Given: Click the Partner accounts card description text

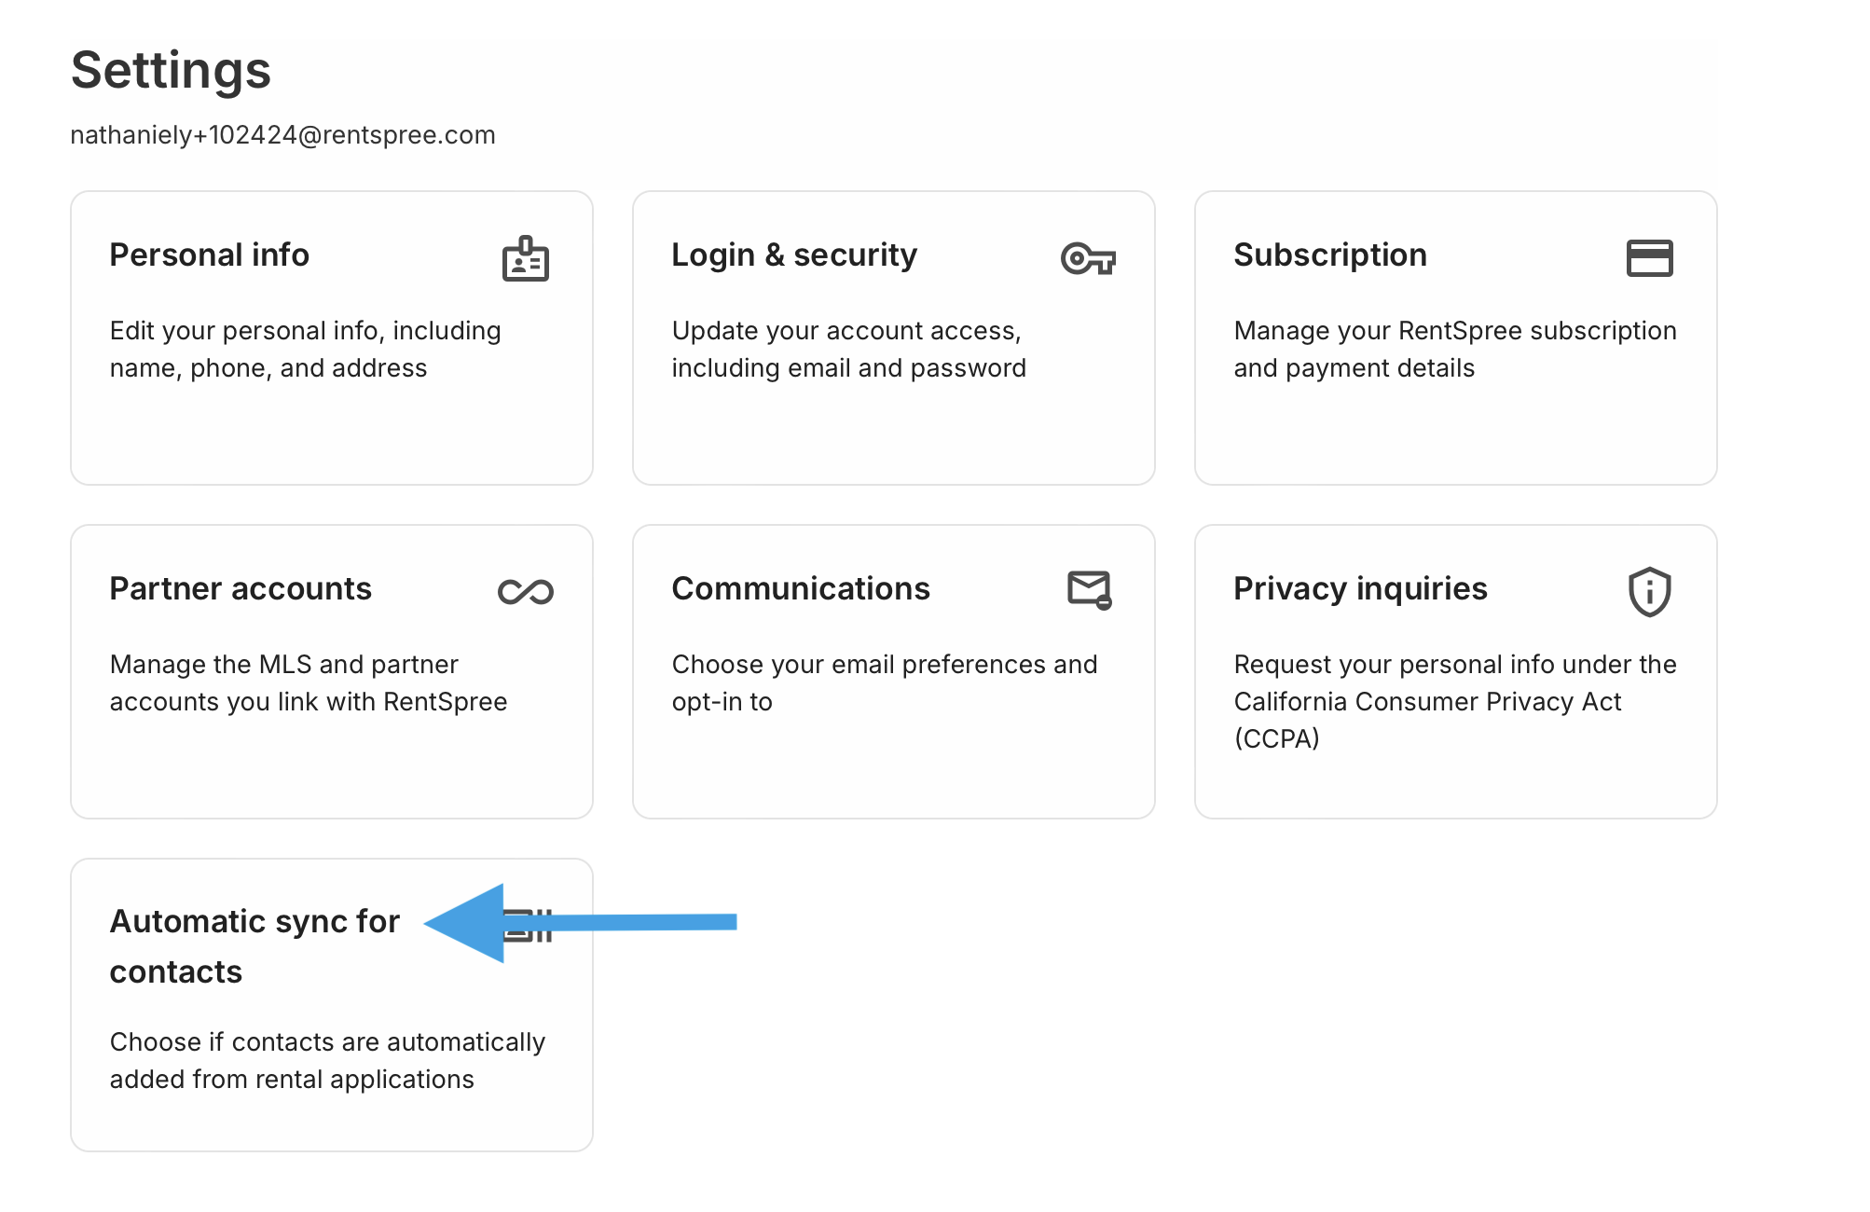Looking at the screenshot, I should coord(308,682).
